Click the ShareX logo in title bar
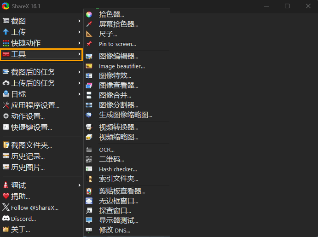The width and height of the screenshot is (318, 237). 6,6
